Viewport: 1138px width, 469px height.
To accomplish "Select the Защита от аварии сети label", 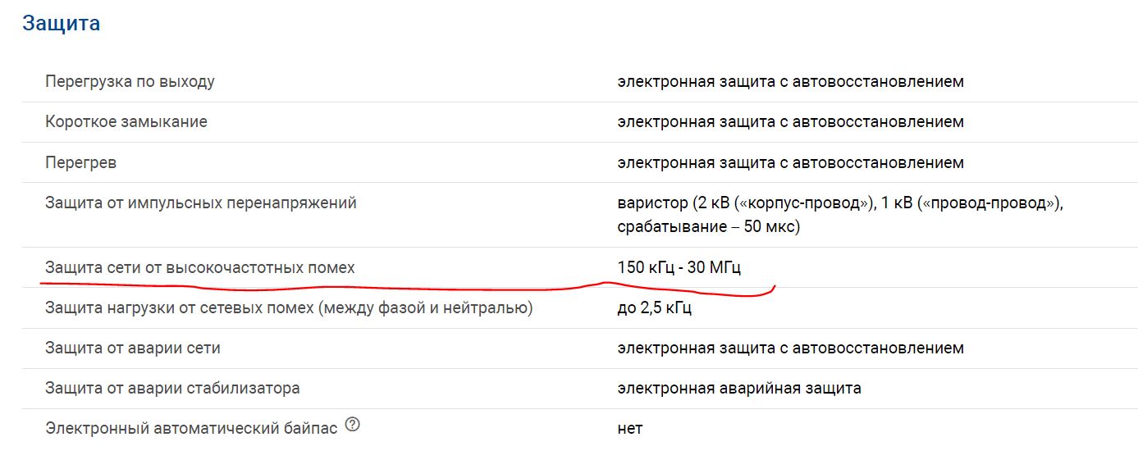I will pos(133,348).
